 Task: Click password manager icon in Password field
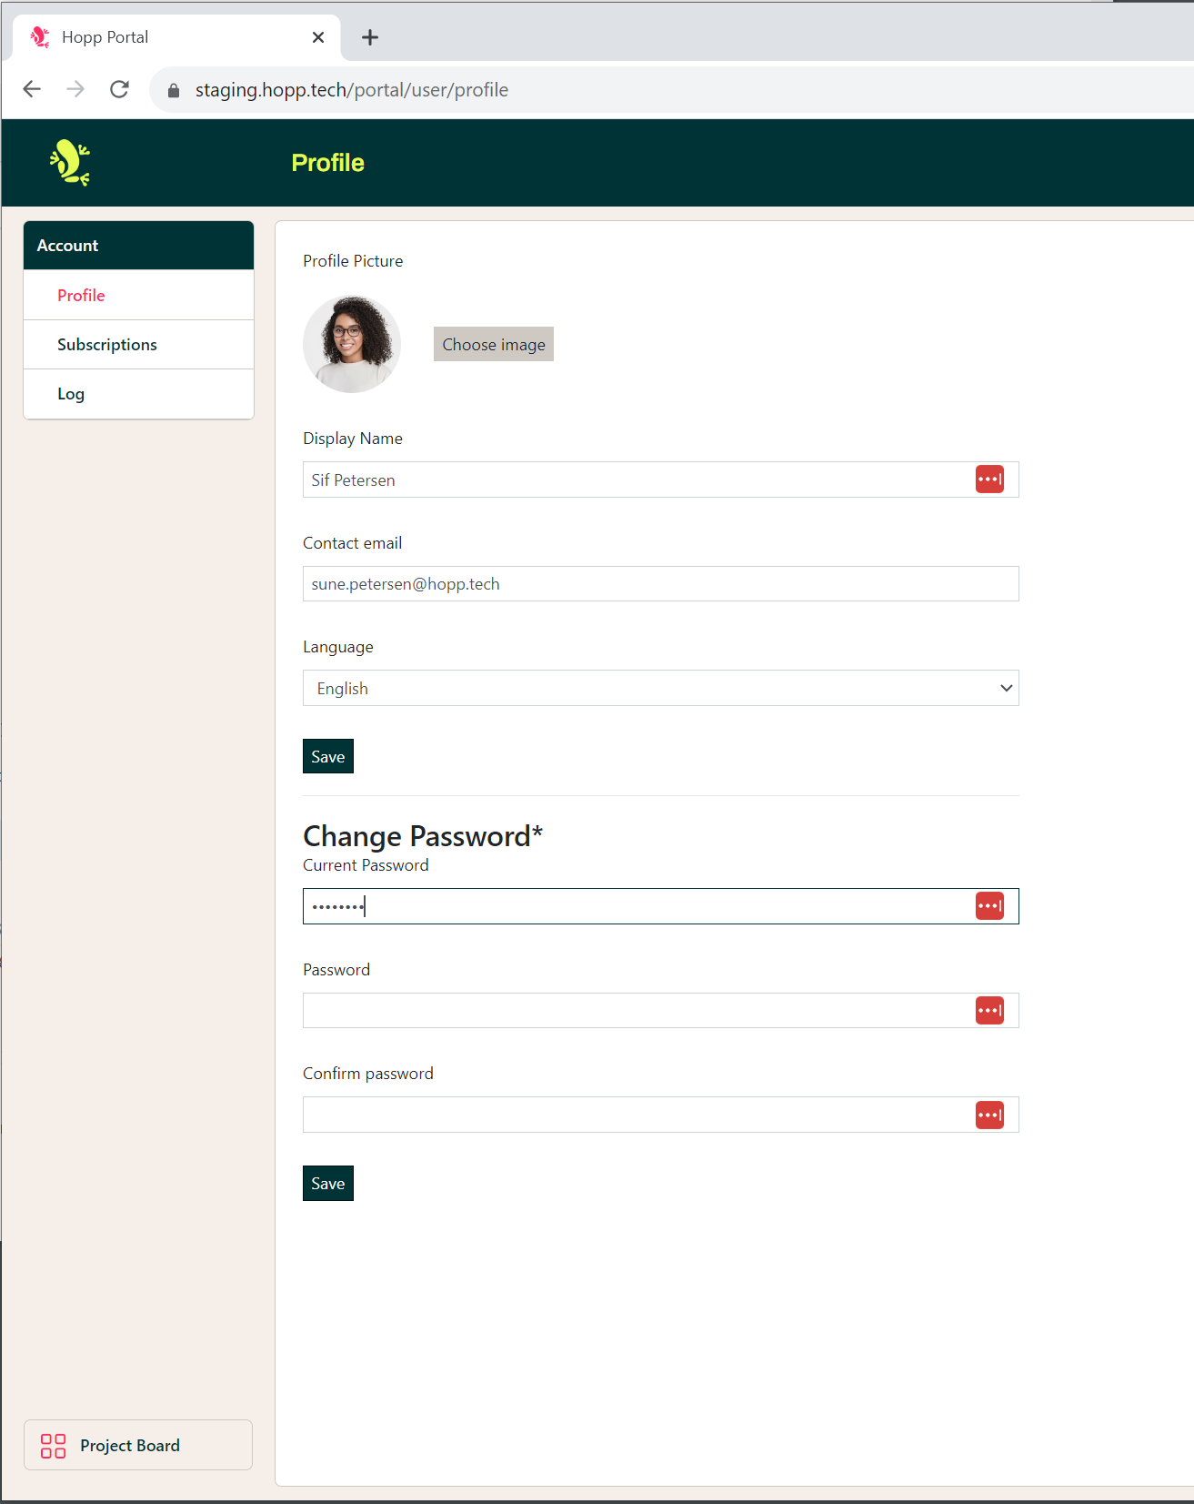[x=989, y=1011]
